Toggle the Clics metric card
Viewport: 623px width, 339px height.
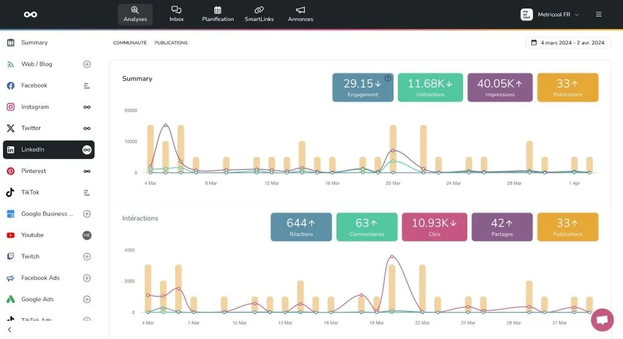tap(434, 226)
